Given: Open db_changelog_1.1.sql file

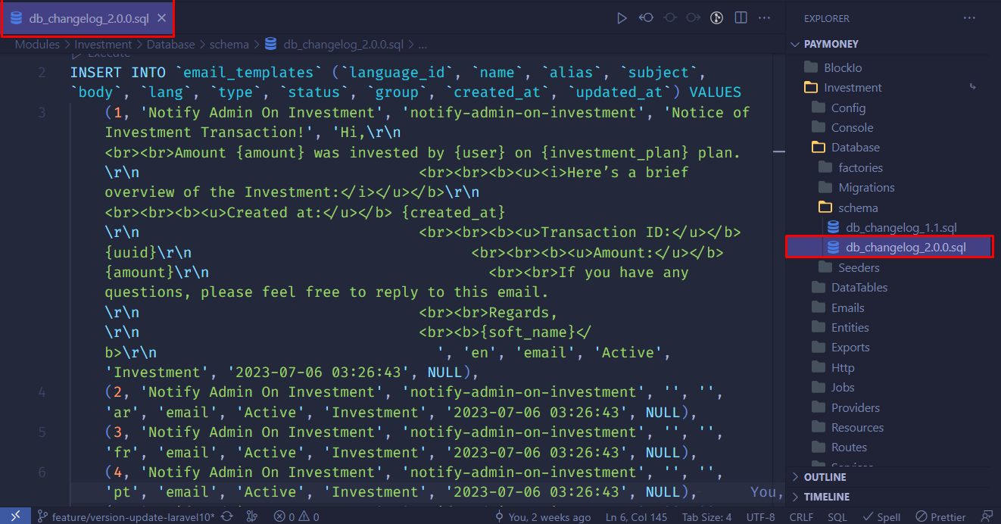Looking at the screenshot, I should [x=901, y=227].
